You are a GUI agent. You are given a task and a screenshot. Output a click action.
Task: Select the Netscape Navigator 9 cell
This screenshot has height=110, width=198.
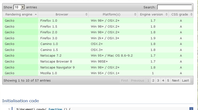pyautogui.click(x=63, y=67)
